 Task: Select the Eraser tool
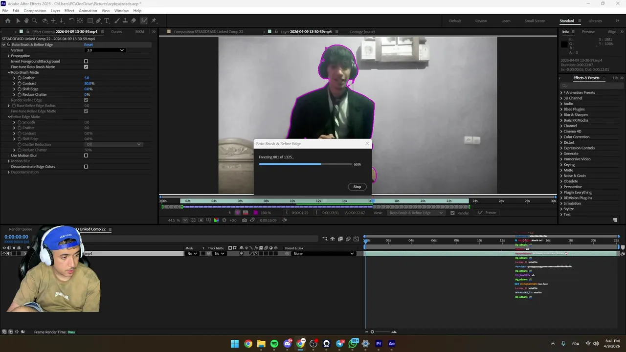(x=134, y=21)
